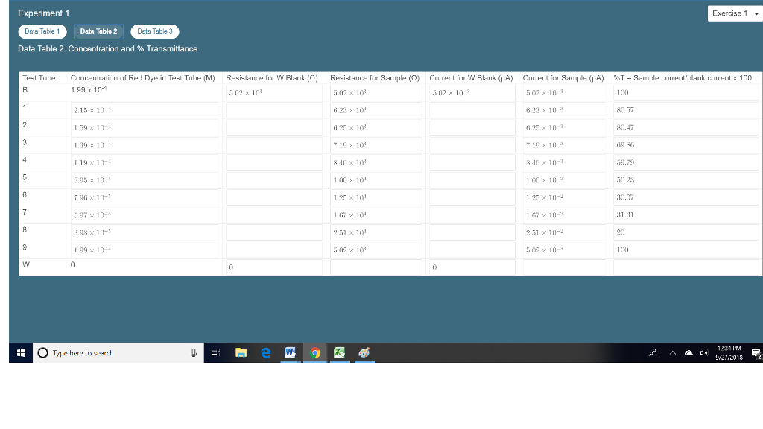Open File Explorer from the taskbar
Viewport: 763px width, 429px height.
(x=240, y=353)
